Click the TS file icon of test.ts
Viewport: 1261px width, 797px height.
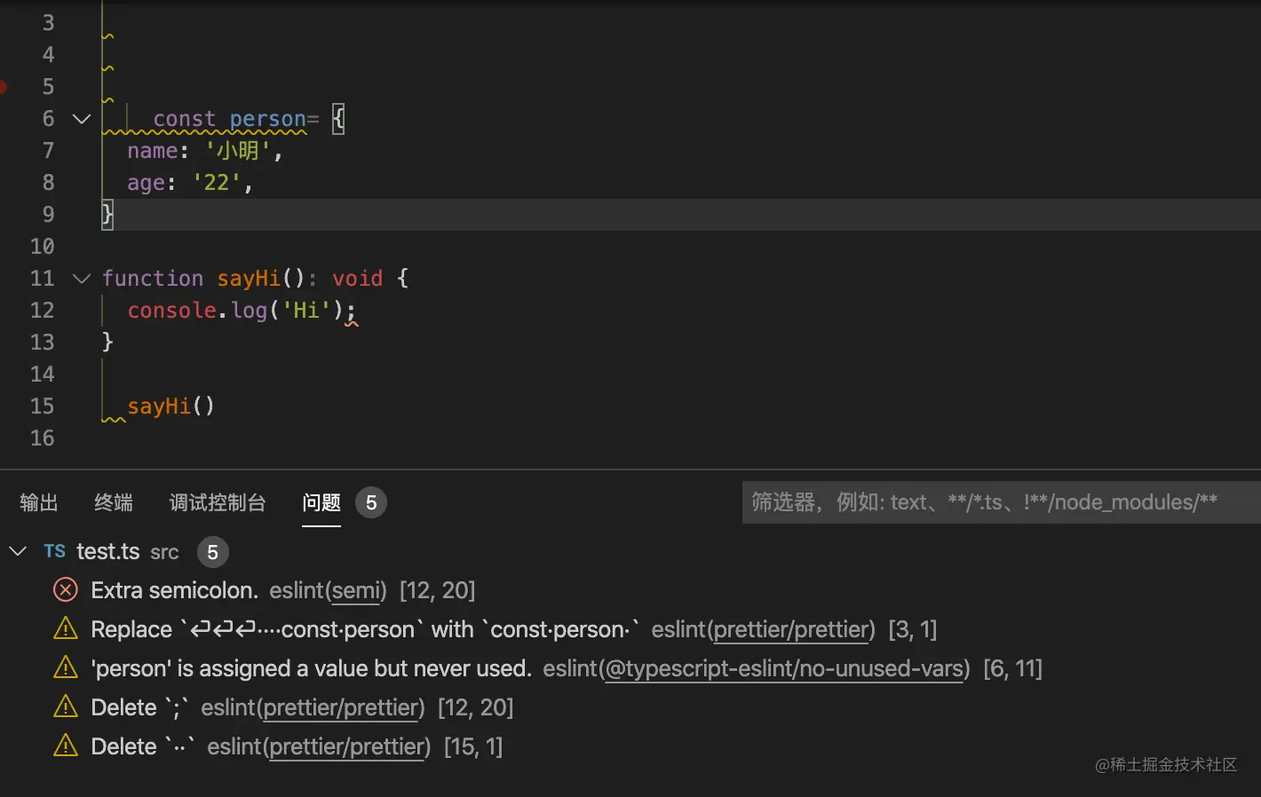pyautogui.click(x=55, y=552)
